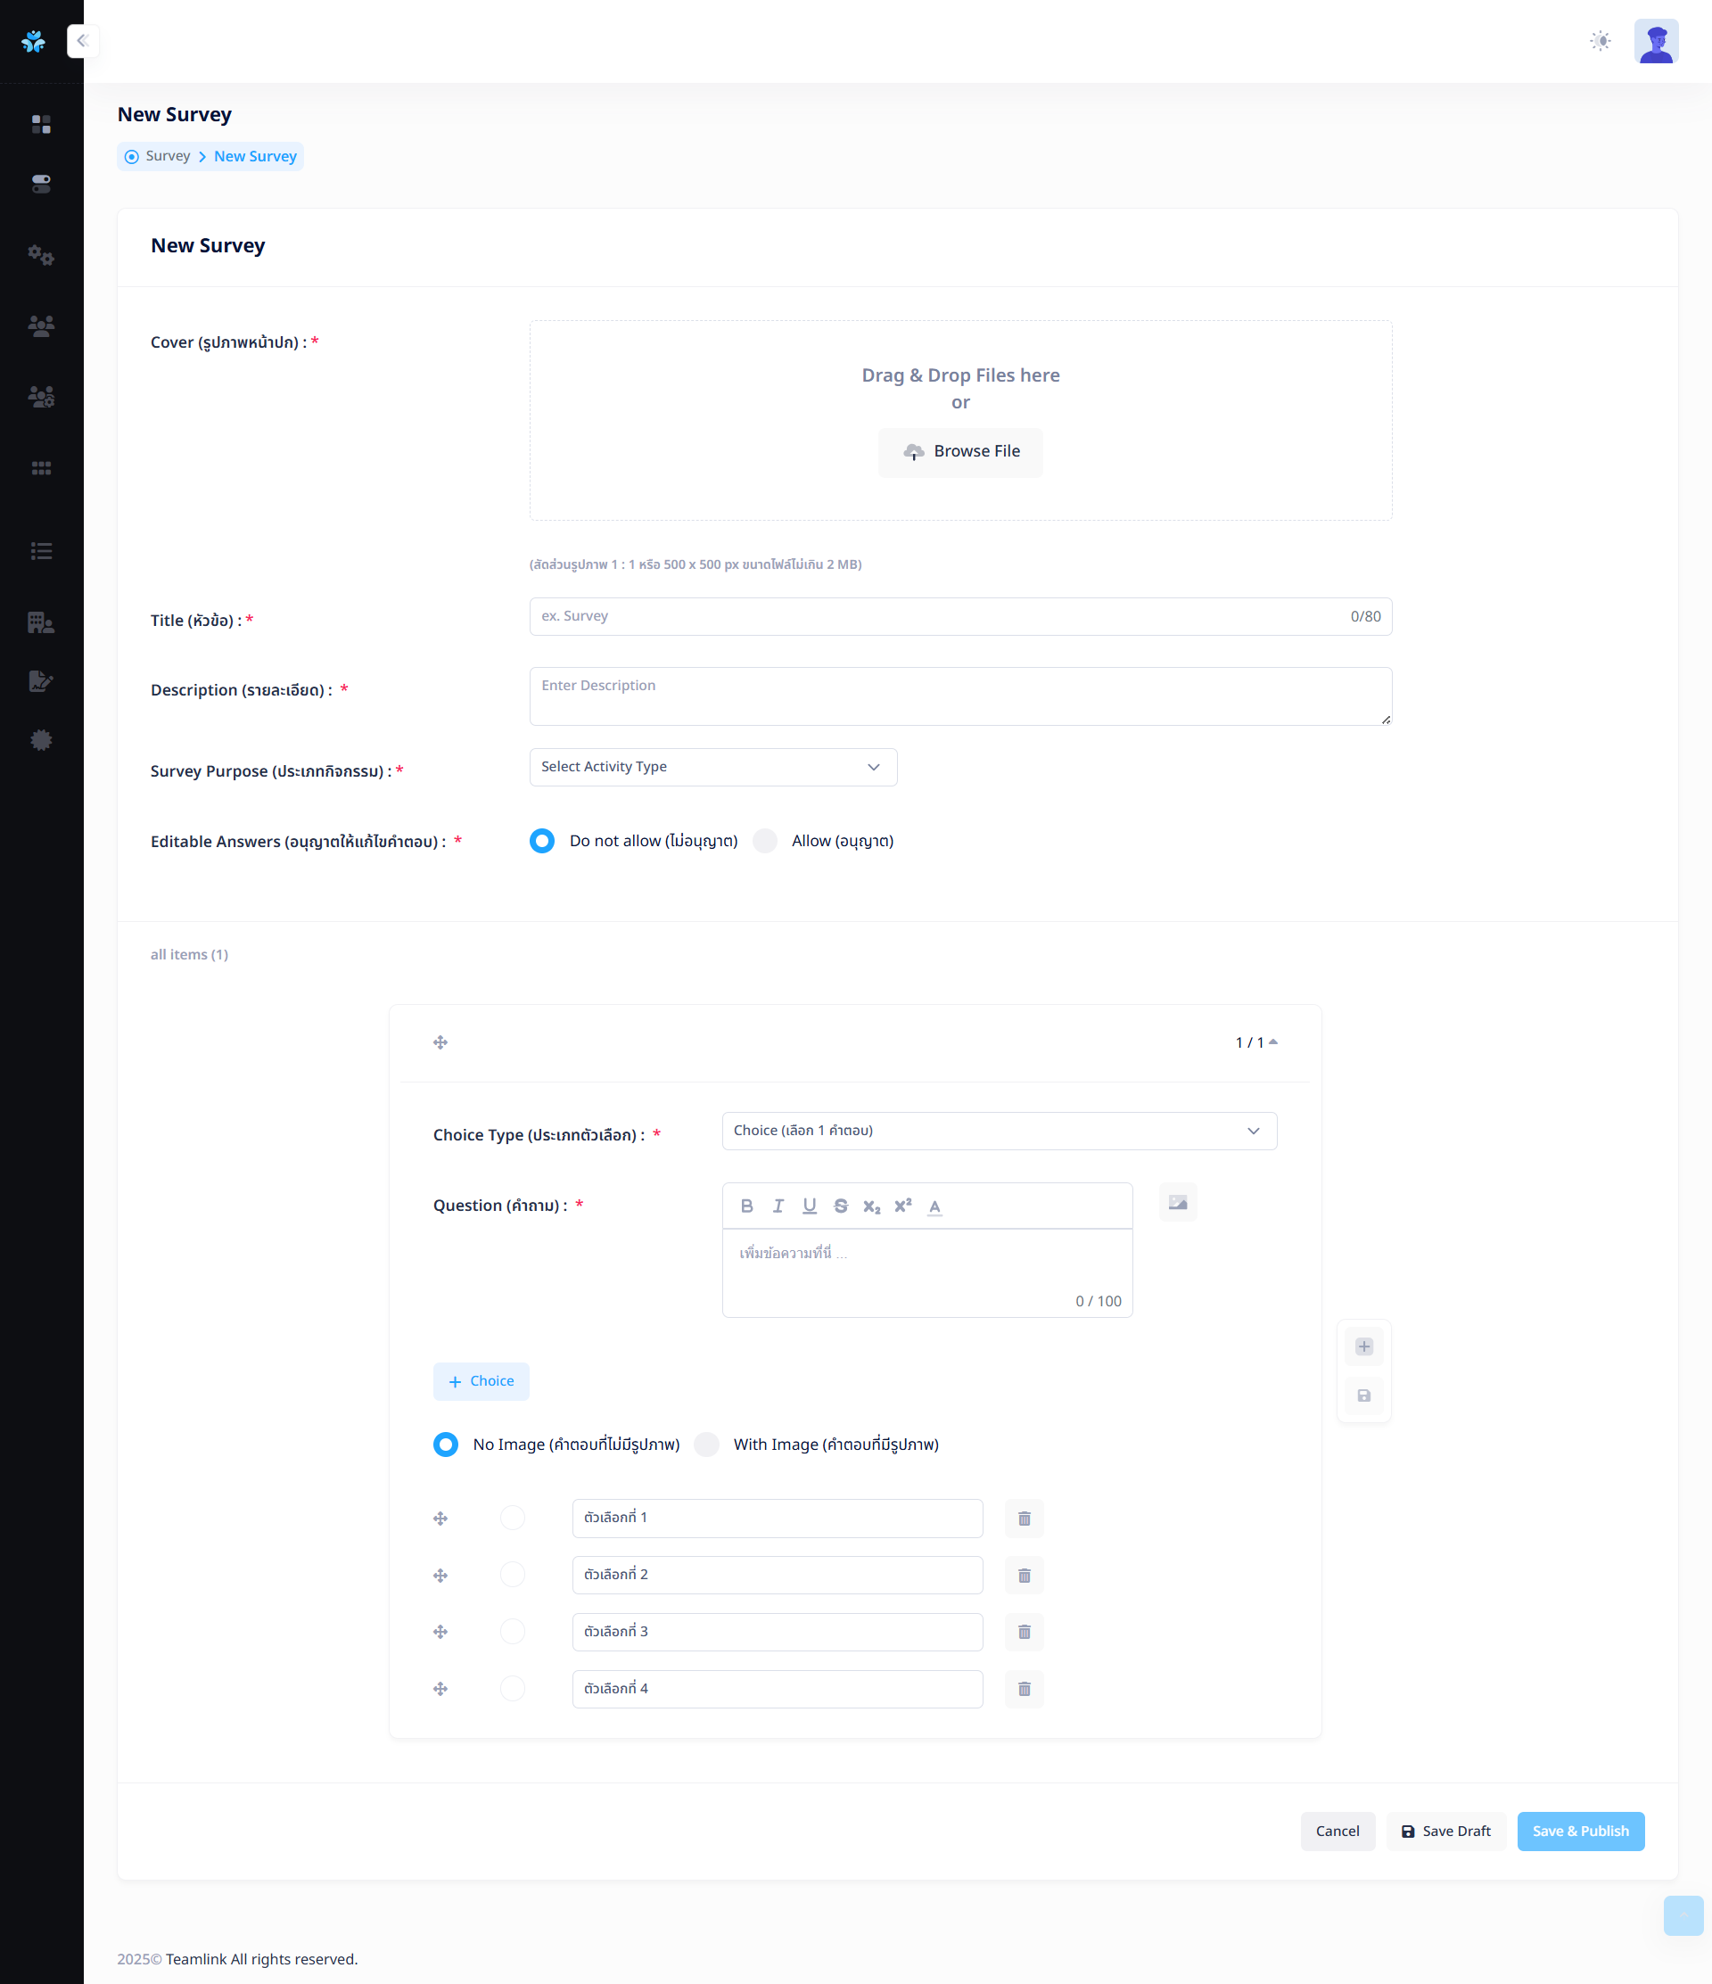This screenshot has width=1712, height=1984.
Task: Open the text color picker icon
Action: click(934, 1206)
